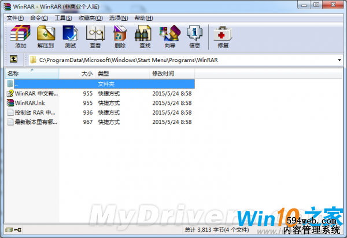The width and height of the screenshot is (347, 238).
Task: Click the parent folder '..' icon
Action: (10, 84)
